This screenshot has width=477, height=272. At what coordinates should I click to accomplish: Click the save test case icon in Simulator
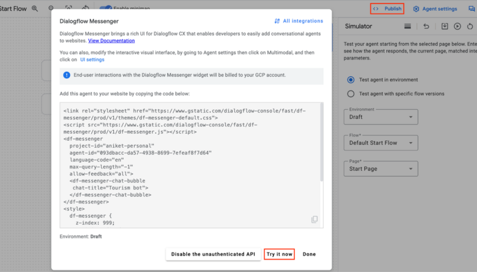tap(444, 27)
